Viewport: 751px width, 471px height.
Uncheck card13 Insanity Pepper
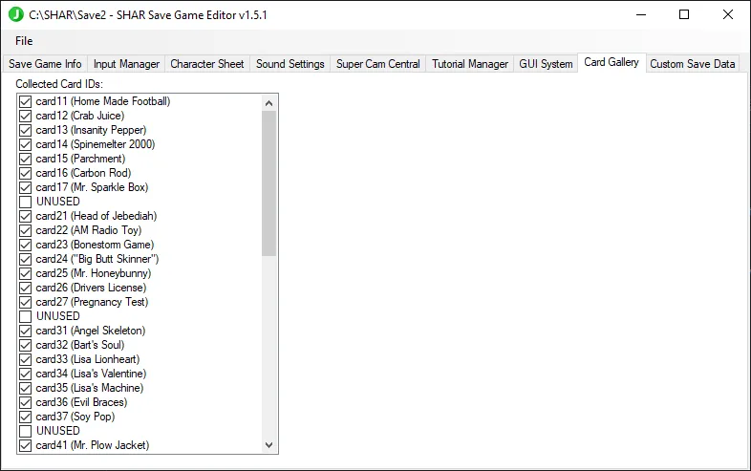coord(26,130)
